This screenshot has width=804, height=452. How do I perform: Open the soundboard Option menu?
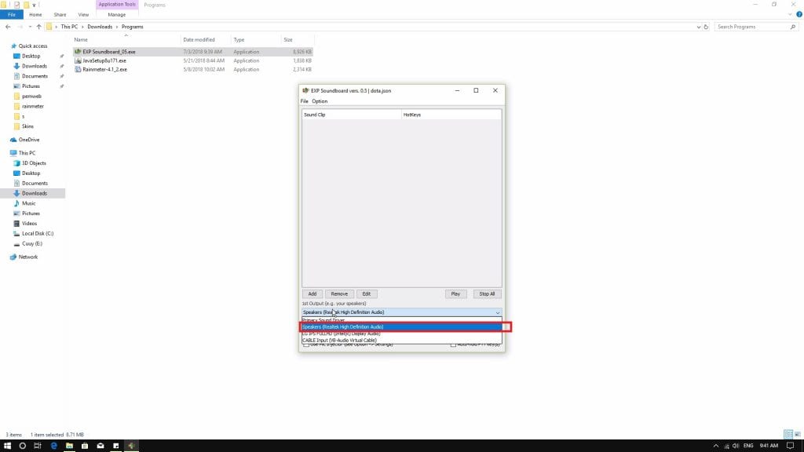click(x=320, y=101)
